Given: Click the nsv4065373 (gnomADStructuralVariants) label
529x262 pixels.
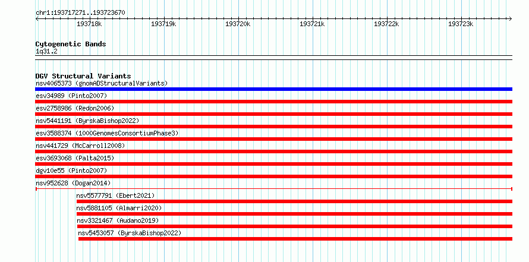Looking at the screenshot, I should [102, 83].
